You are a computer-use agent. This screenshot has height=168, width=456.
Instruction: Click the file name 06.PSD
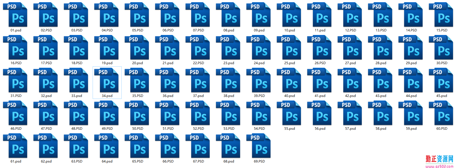[x=168, y=30]
